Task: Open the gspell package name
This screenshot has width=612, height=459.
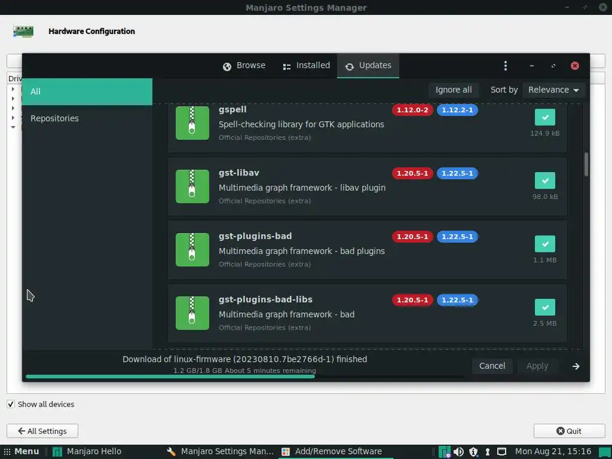Action: pyautogui.click(x=232, y=110)
